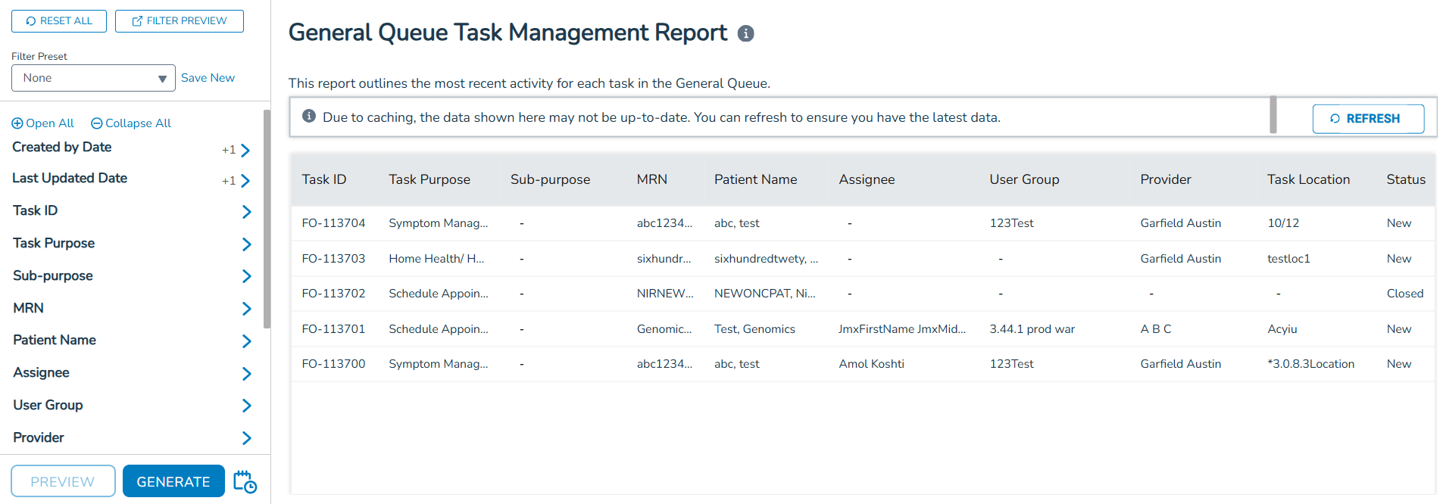Click the info icon beside report title
Image resolution: width=1443 pixels, height=504 pixels.
click(745, 33)
